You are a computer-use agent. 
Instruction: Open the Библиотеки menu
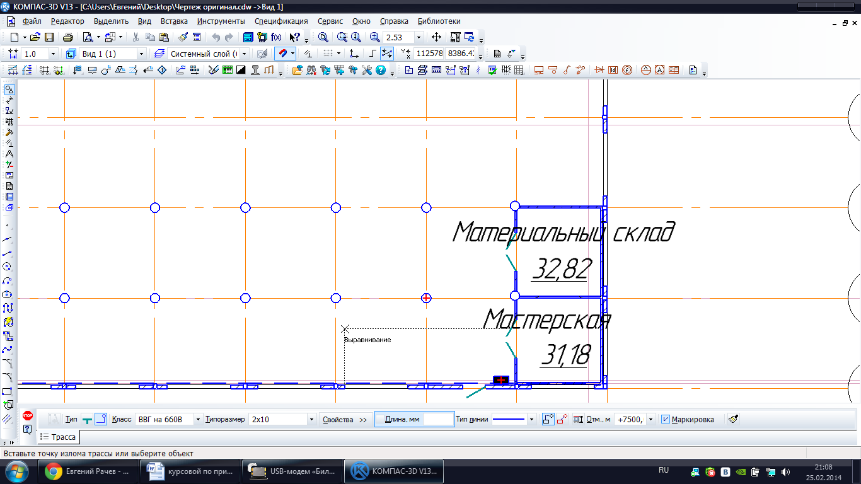[439, 21]
